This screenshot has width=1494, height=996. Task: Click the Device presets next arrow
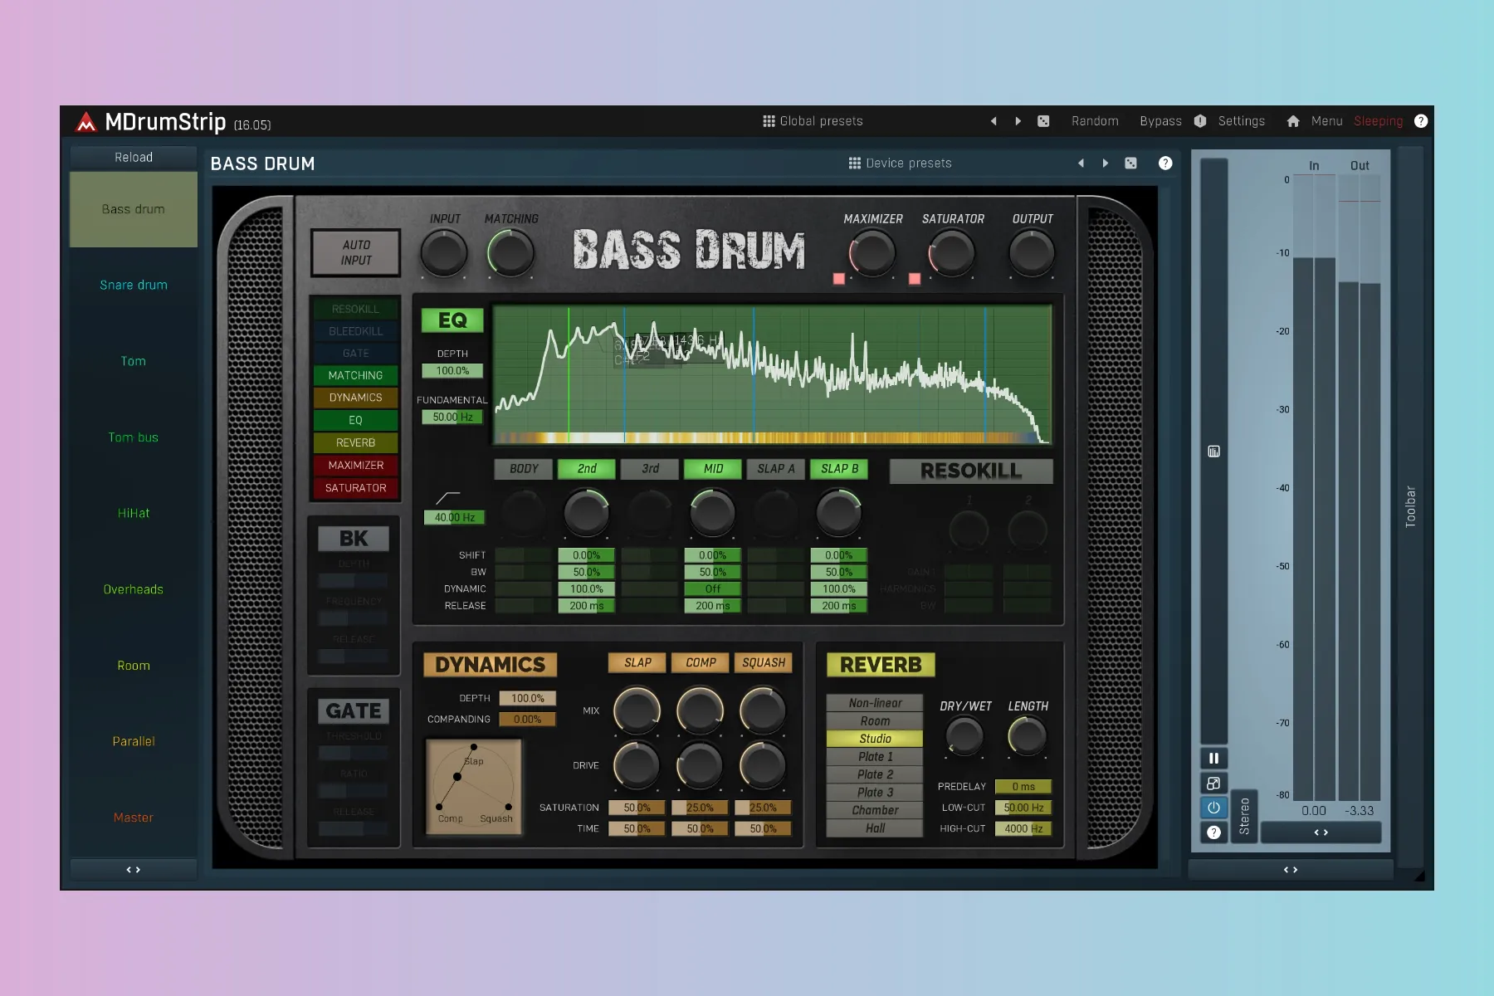(1105, 164)
